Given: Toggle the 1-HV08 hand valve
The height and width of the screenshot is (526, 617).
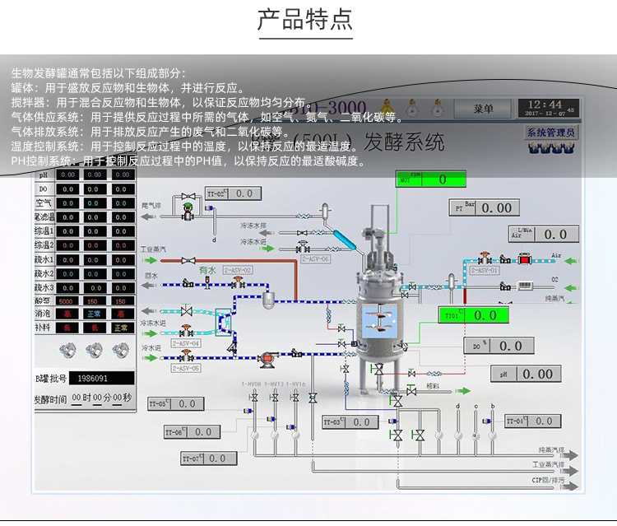Looking at the screenshot, I should point(254,398).
